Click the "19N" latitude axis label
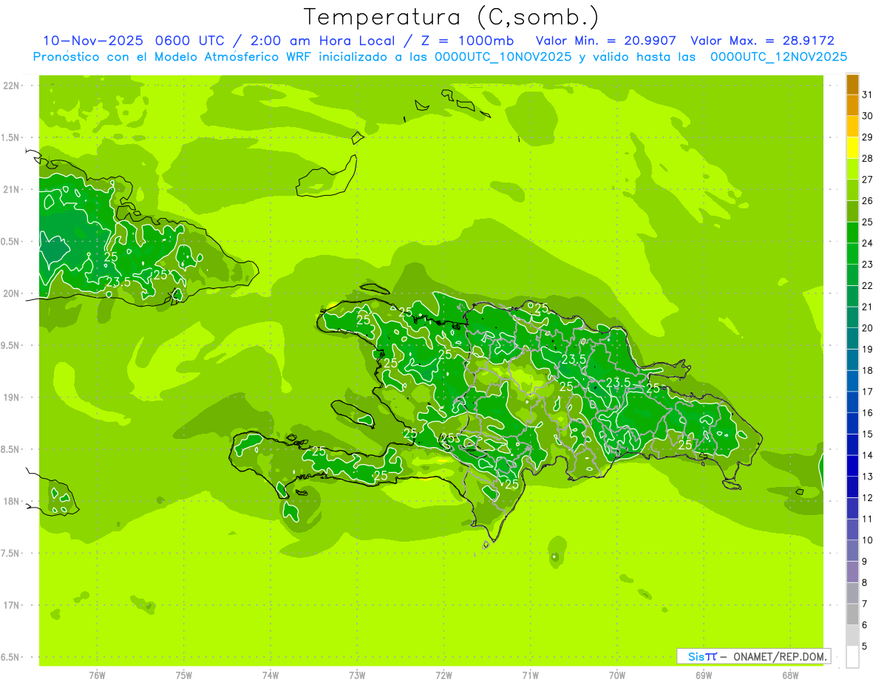The height and width of the screenshot is (685, 887). (12, 398)
